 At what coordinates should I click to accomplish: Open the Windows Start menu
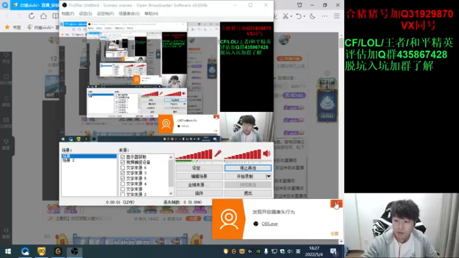[8, 251]
